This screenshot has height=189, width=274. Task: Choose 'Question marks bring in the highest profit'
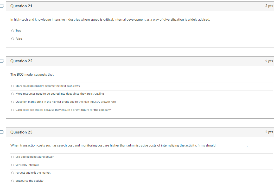coord(12,102)
